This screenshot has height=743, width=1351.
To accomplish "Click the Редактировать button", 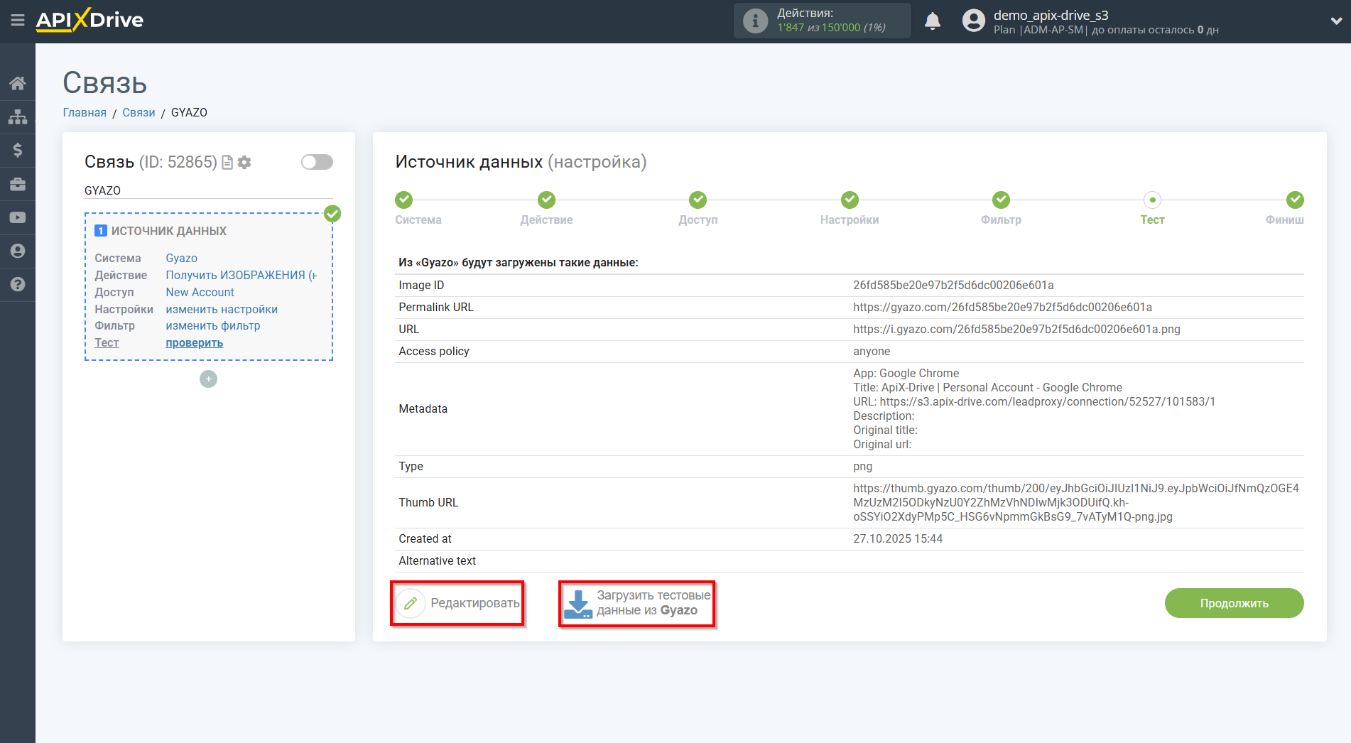I will coord(458,603).
